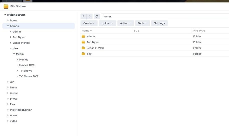Expand the Movies DVR tree node arrow
The width and height of the screenshot is (229, 136).
17,65
